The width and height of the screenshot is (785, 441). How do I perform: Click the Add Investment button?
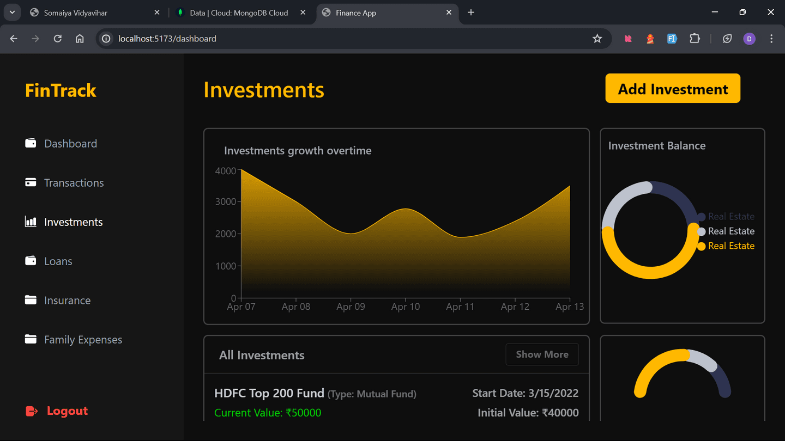pyautogui.click(x=673, y=89)
